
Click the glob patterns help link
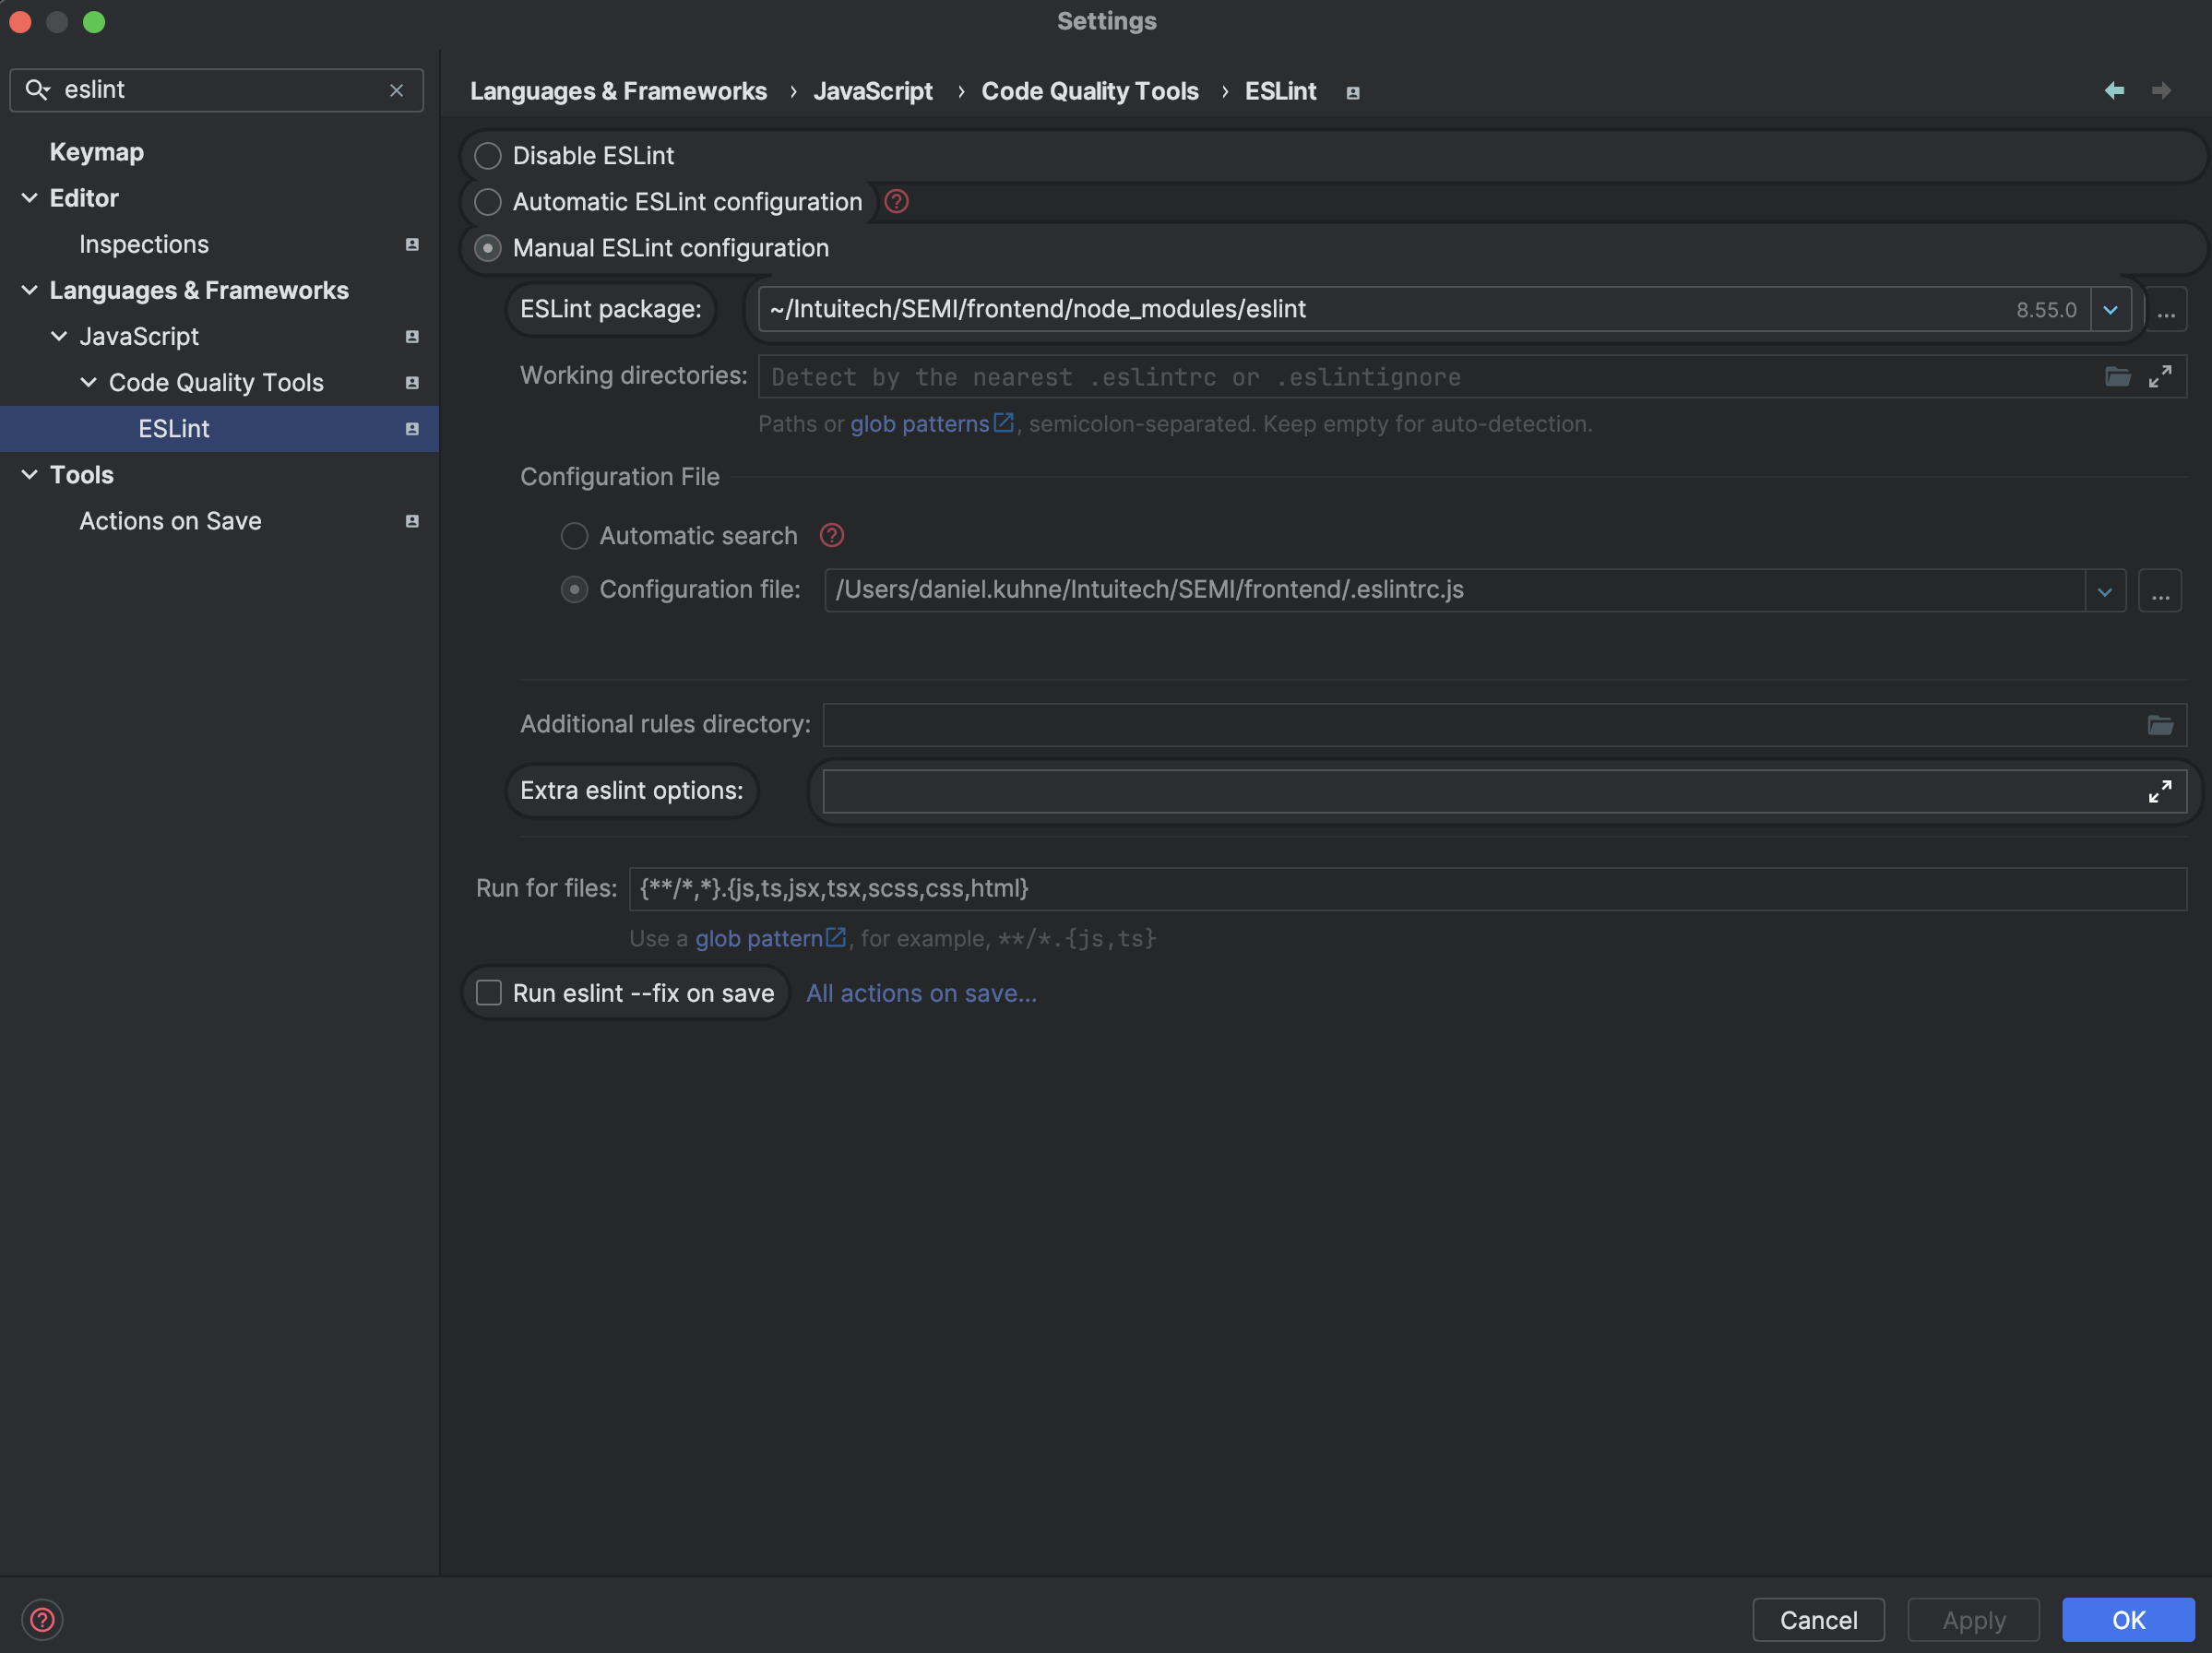point(921,423)
